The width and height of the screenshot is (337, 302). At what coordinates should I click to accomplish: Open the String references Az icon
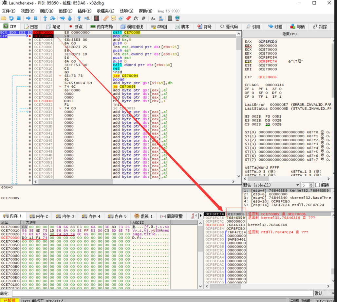tap(153, 18)
